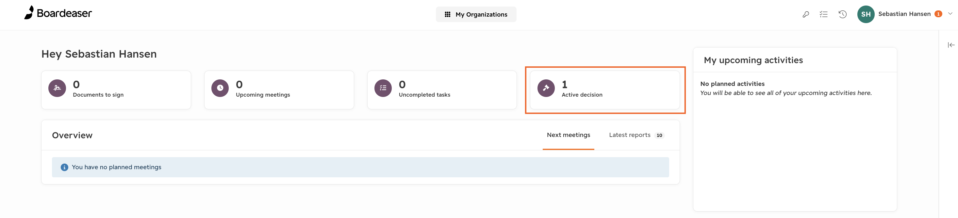Open the Uncompleted tasks card
The height and width of the screenshot is (218, 958).
coord(442,90)
